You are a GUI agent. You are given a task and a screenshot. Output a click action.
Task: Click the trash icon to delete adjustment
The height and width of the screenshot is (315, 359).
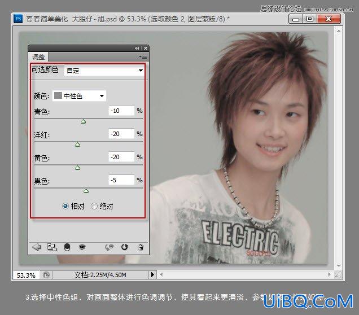pos(141,247)
